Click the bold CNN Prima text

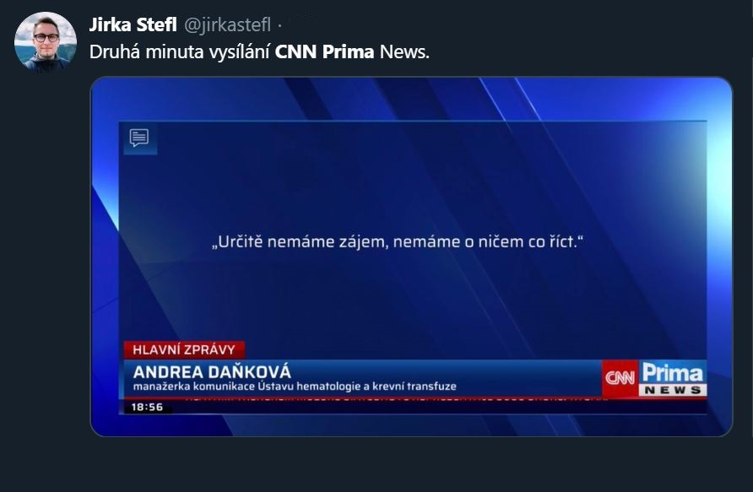pyautogui.click(x=324, y=51)
